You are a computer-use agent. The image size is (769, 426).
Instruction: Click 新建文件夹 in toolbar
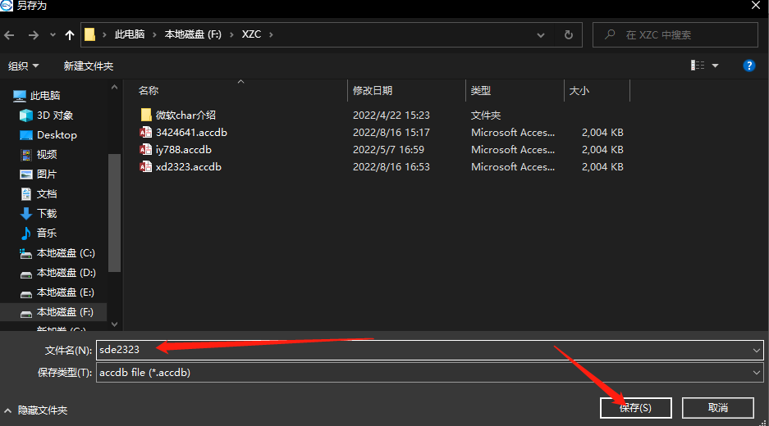pos(89,66)
